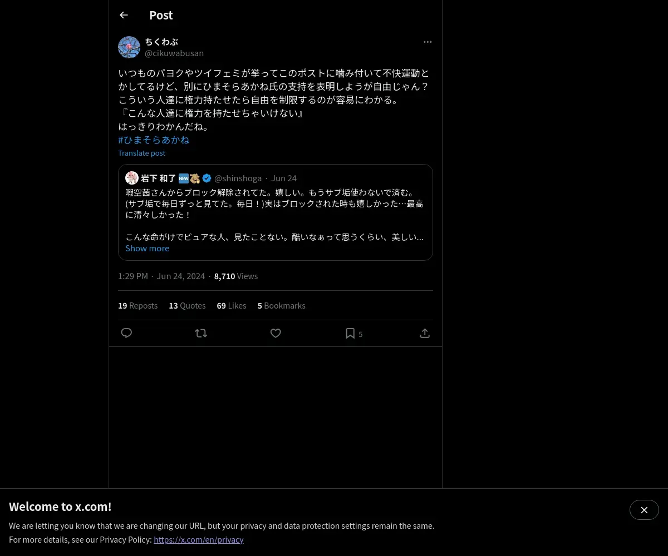Image resolution: width=668 pixels, height=556 pixels.
Task: Like the post with heart icon
Action: 276,333
